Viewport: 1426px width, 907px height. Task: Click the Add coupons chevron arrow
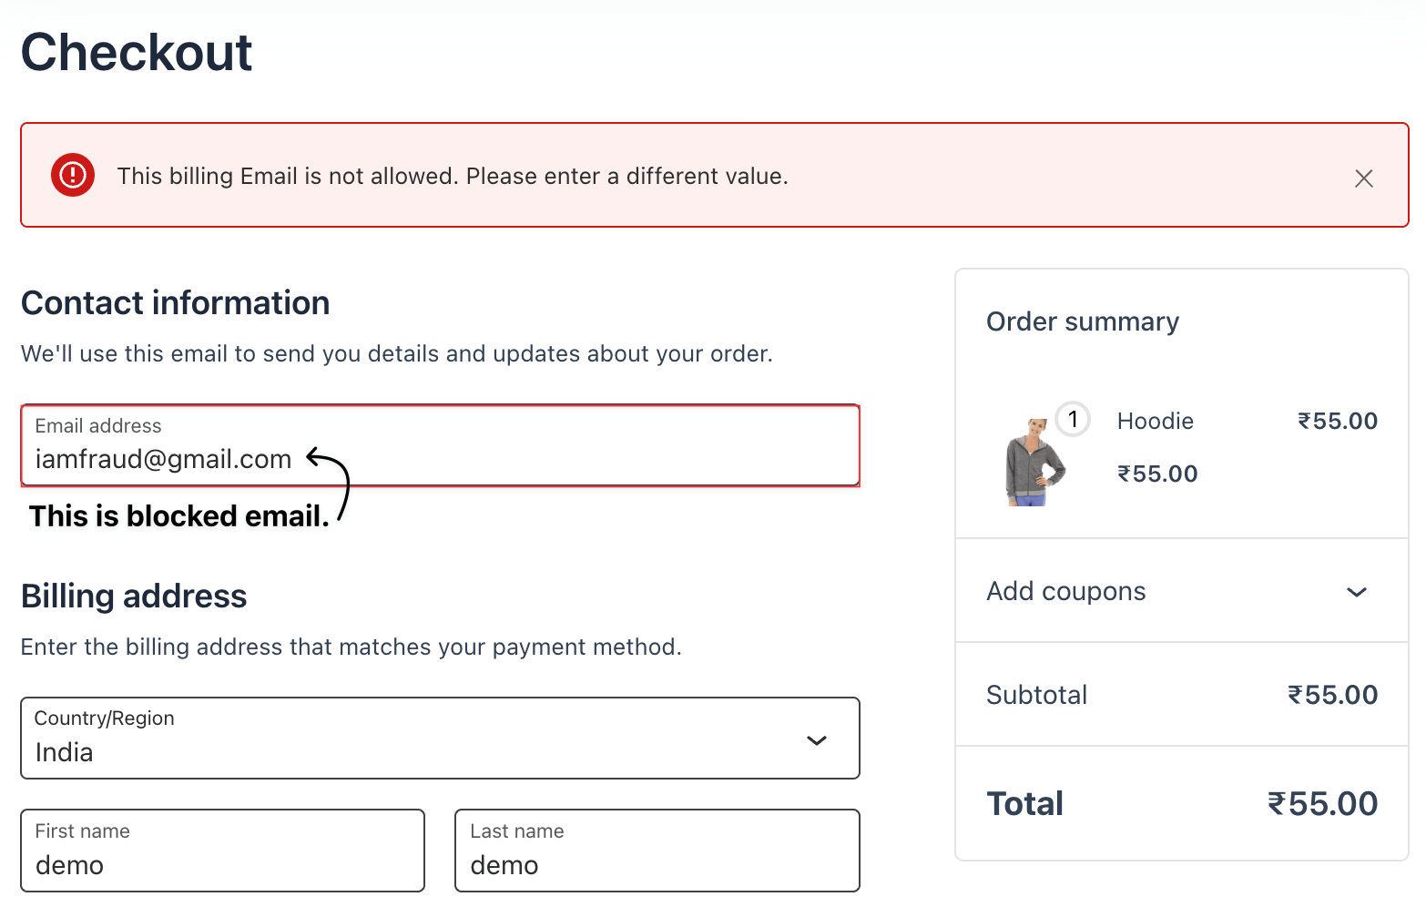[1357, 592]
